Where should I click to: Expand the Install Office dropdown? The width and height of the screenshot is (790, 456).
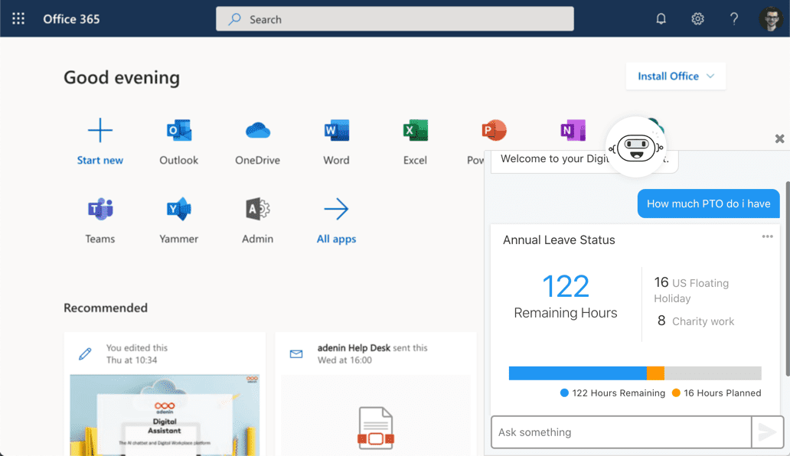pyautogui.click(x=676, y=76)
